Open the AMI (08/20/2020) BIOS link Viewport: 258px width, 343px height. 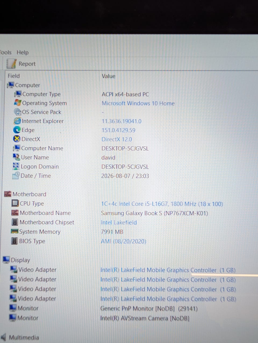[123, 241]
